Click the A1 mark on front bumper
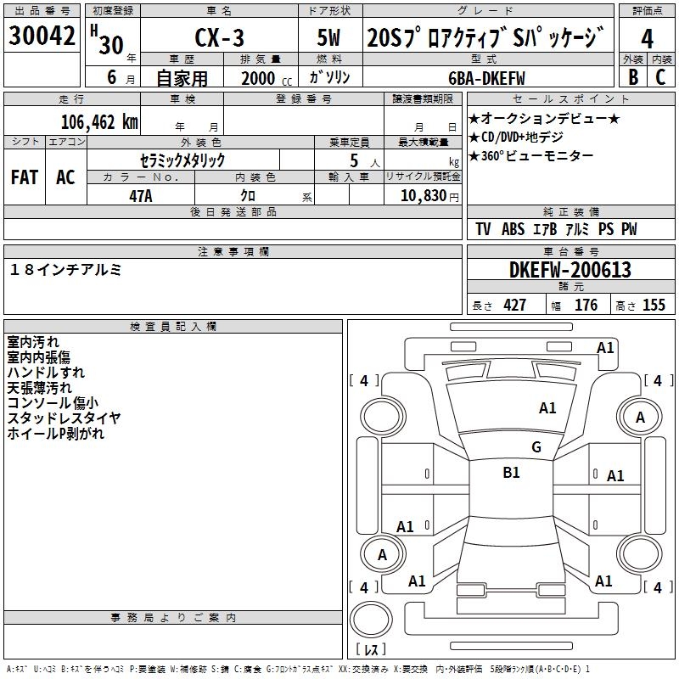The image size is (679, 679). [x=605, y=347]
